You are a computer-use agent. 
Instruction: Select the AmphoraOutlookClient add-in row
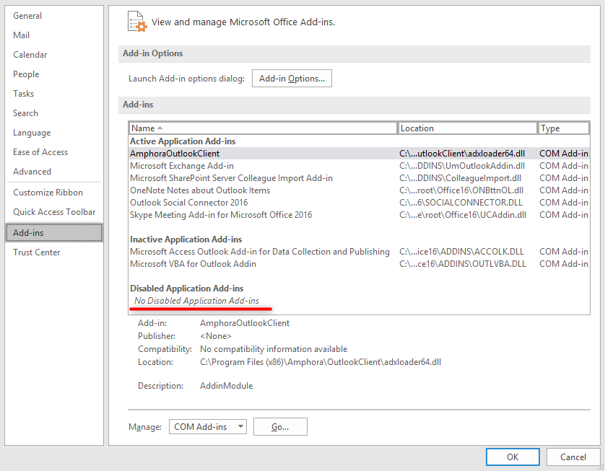(x=359, y=154)
